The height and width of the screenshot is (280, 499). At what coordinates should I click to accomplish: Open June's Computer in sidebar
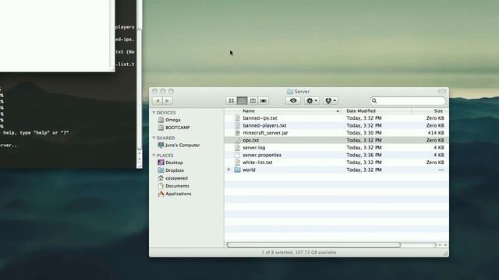tap(179, 145)
